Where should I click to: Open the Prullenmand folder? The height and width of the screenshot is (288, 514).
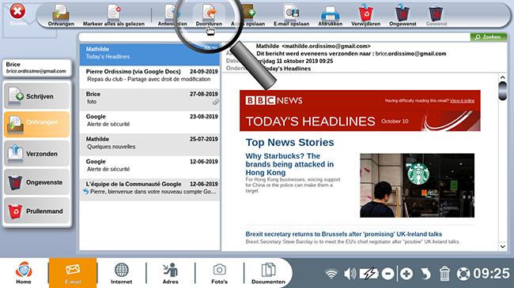click(x=36, y=211)
